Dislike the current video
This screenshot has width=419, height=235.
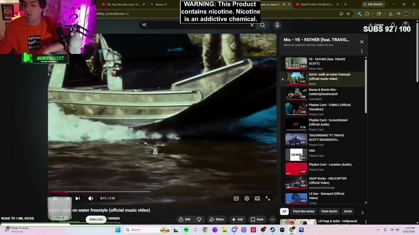(199, 219)
